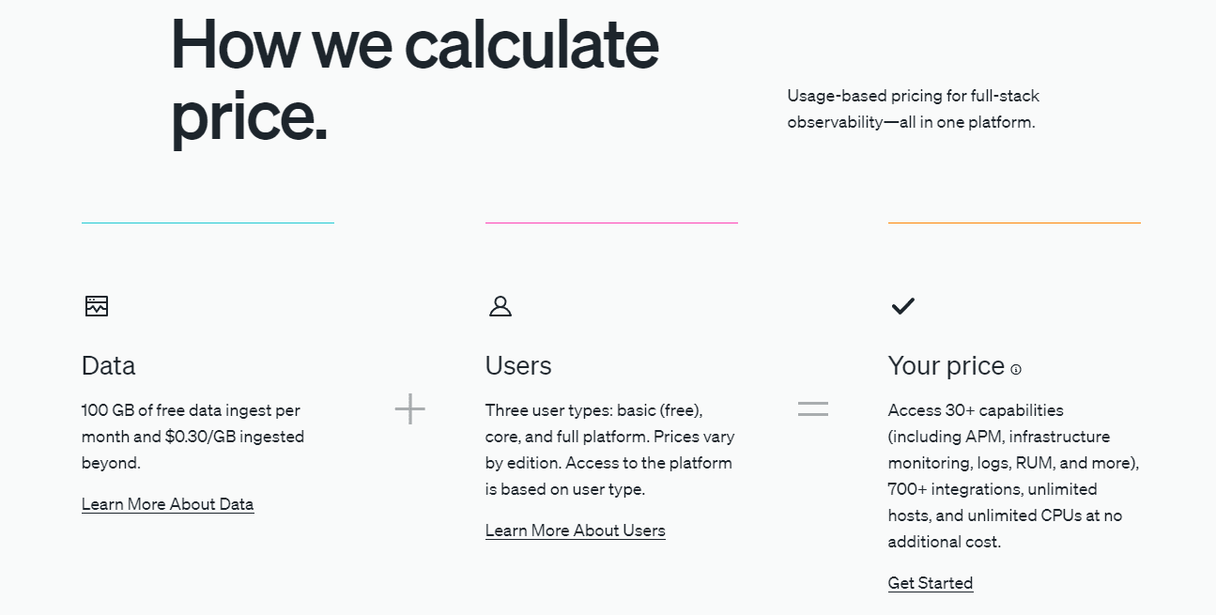Click the equals sign before Your price

tap(813, 409)
